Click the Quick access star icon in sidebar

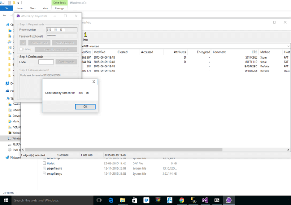[x=8, y=25]
